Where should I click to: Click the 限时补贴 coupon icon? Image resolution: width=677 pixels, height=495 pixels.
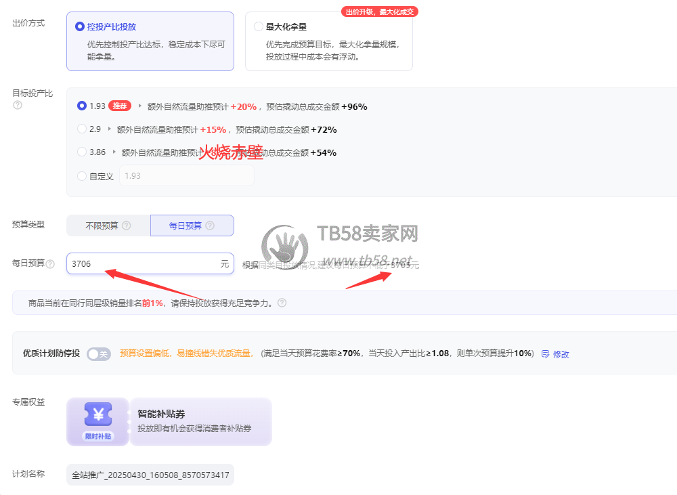point(98,422)
